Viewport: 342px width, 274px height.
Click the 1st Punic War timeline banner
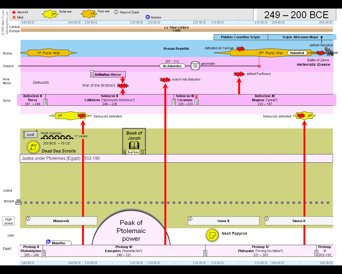click(49, 53)
